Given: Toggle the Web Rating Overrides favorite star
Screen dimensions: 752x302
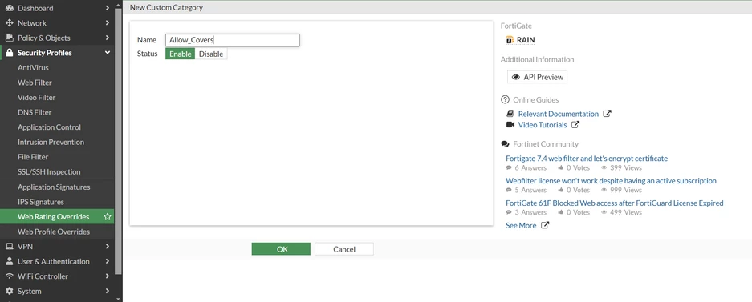Looking at the screenshot, I should pos(108,217).
